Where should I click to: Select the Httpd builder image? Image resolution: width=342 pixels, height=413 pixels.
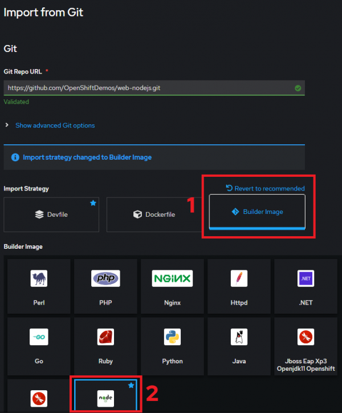[239, 286]
